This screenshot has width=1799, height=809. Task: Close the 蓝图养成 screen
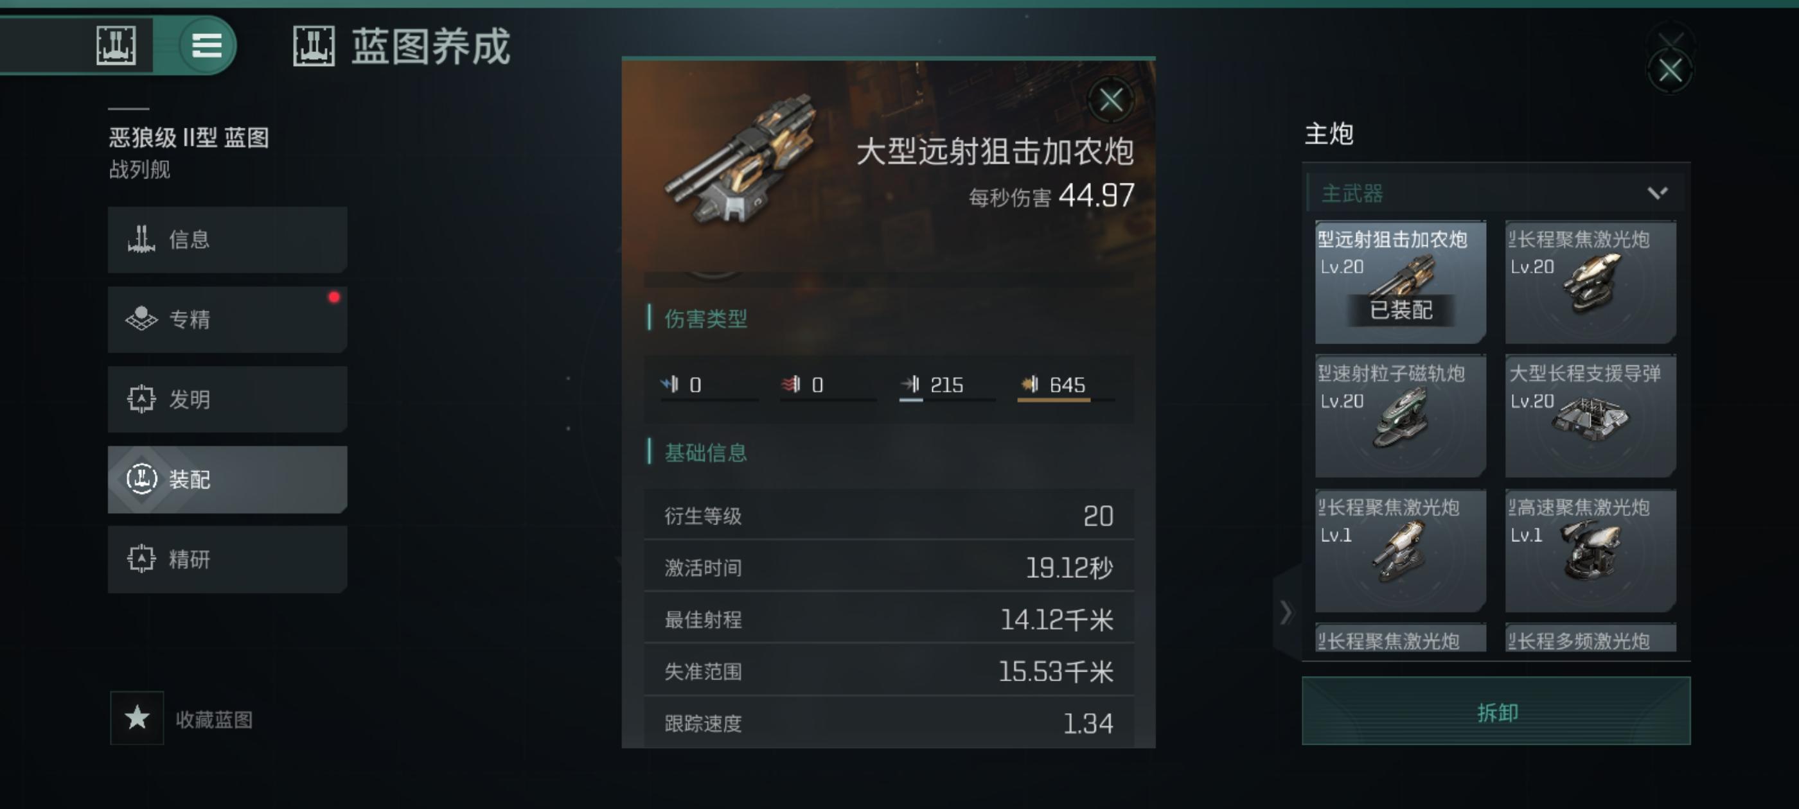[1670, 71]
